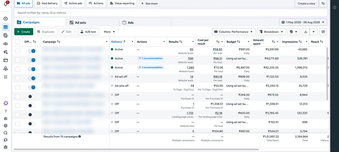Open the notifications bell
The image size is (339, 152).
(x=6, y=4)
